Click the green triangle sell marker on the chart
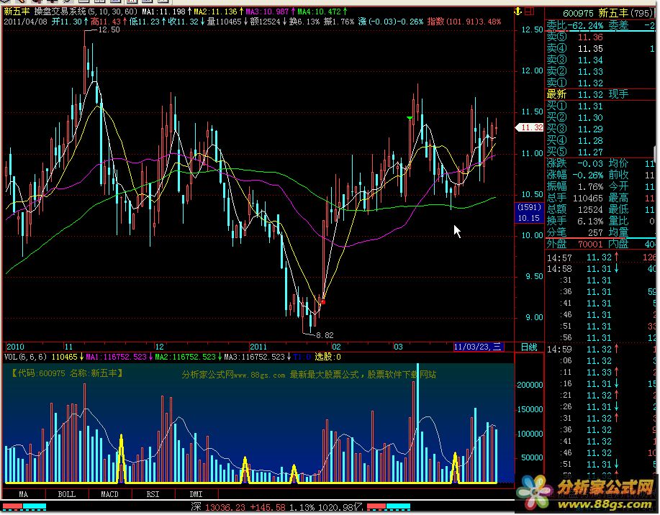The width and height of the screenshot is (660, 515). tap(410, 118)
